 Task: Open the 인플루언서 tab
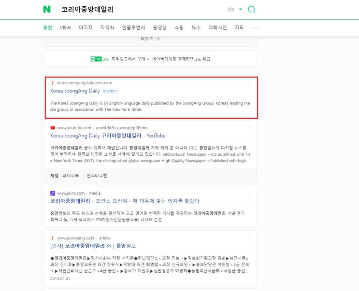coord(133,27)
